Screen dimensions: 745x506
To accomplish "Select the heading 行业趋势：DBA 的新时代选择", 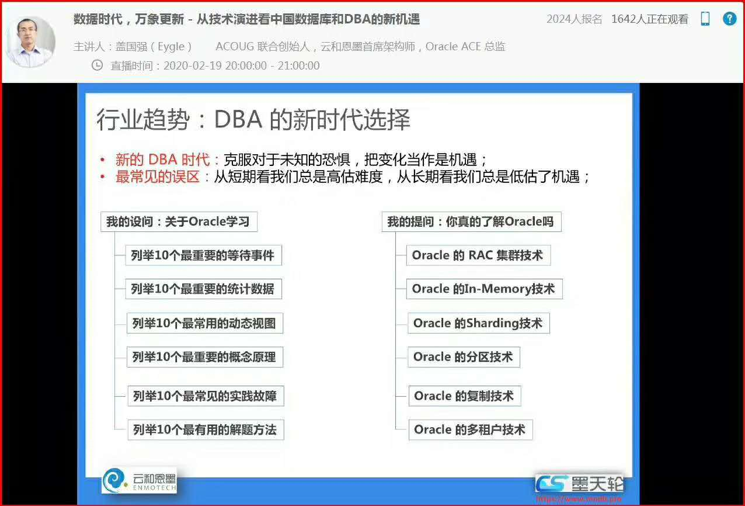I will pos(253,119).
